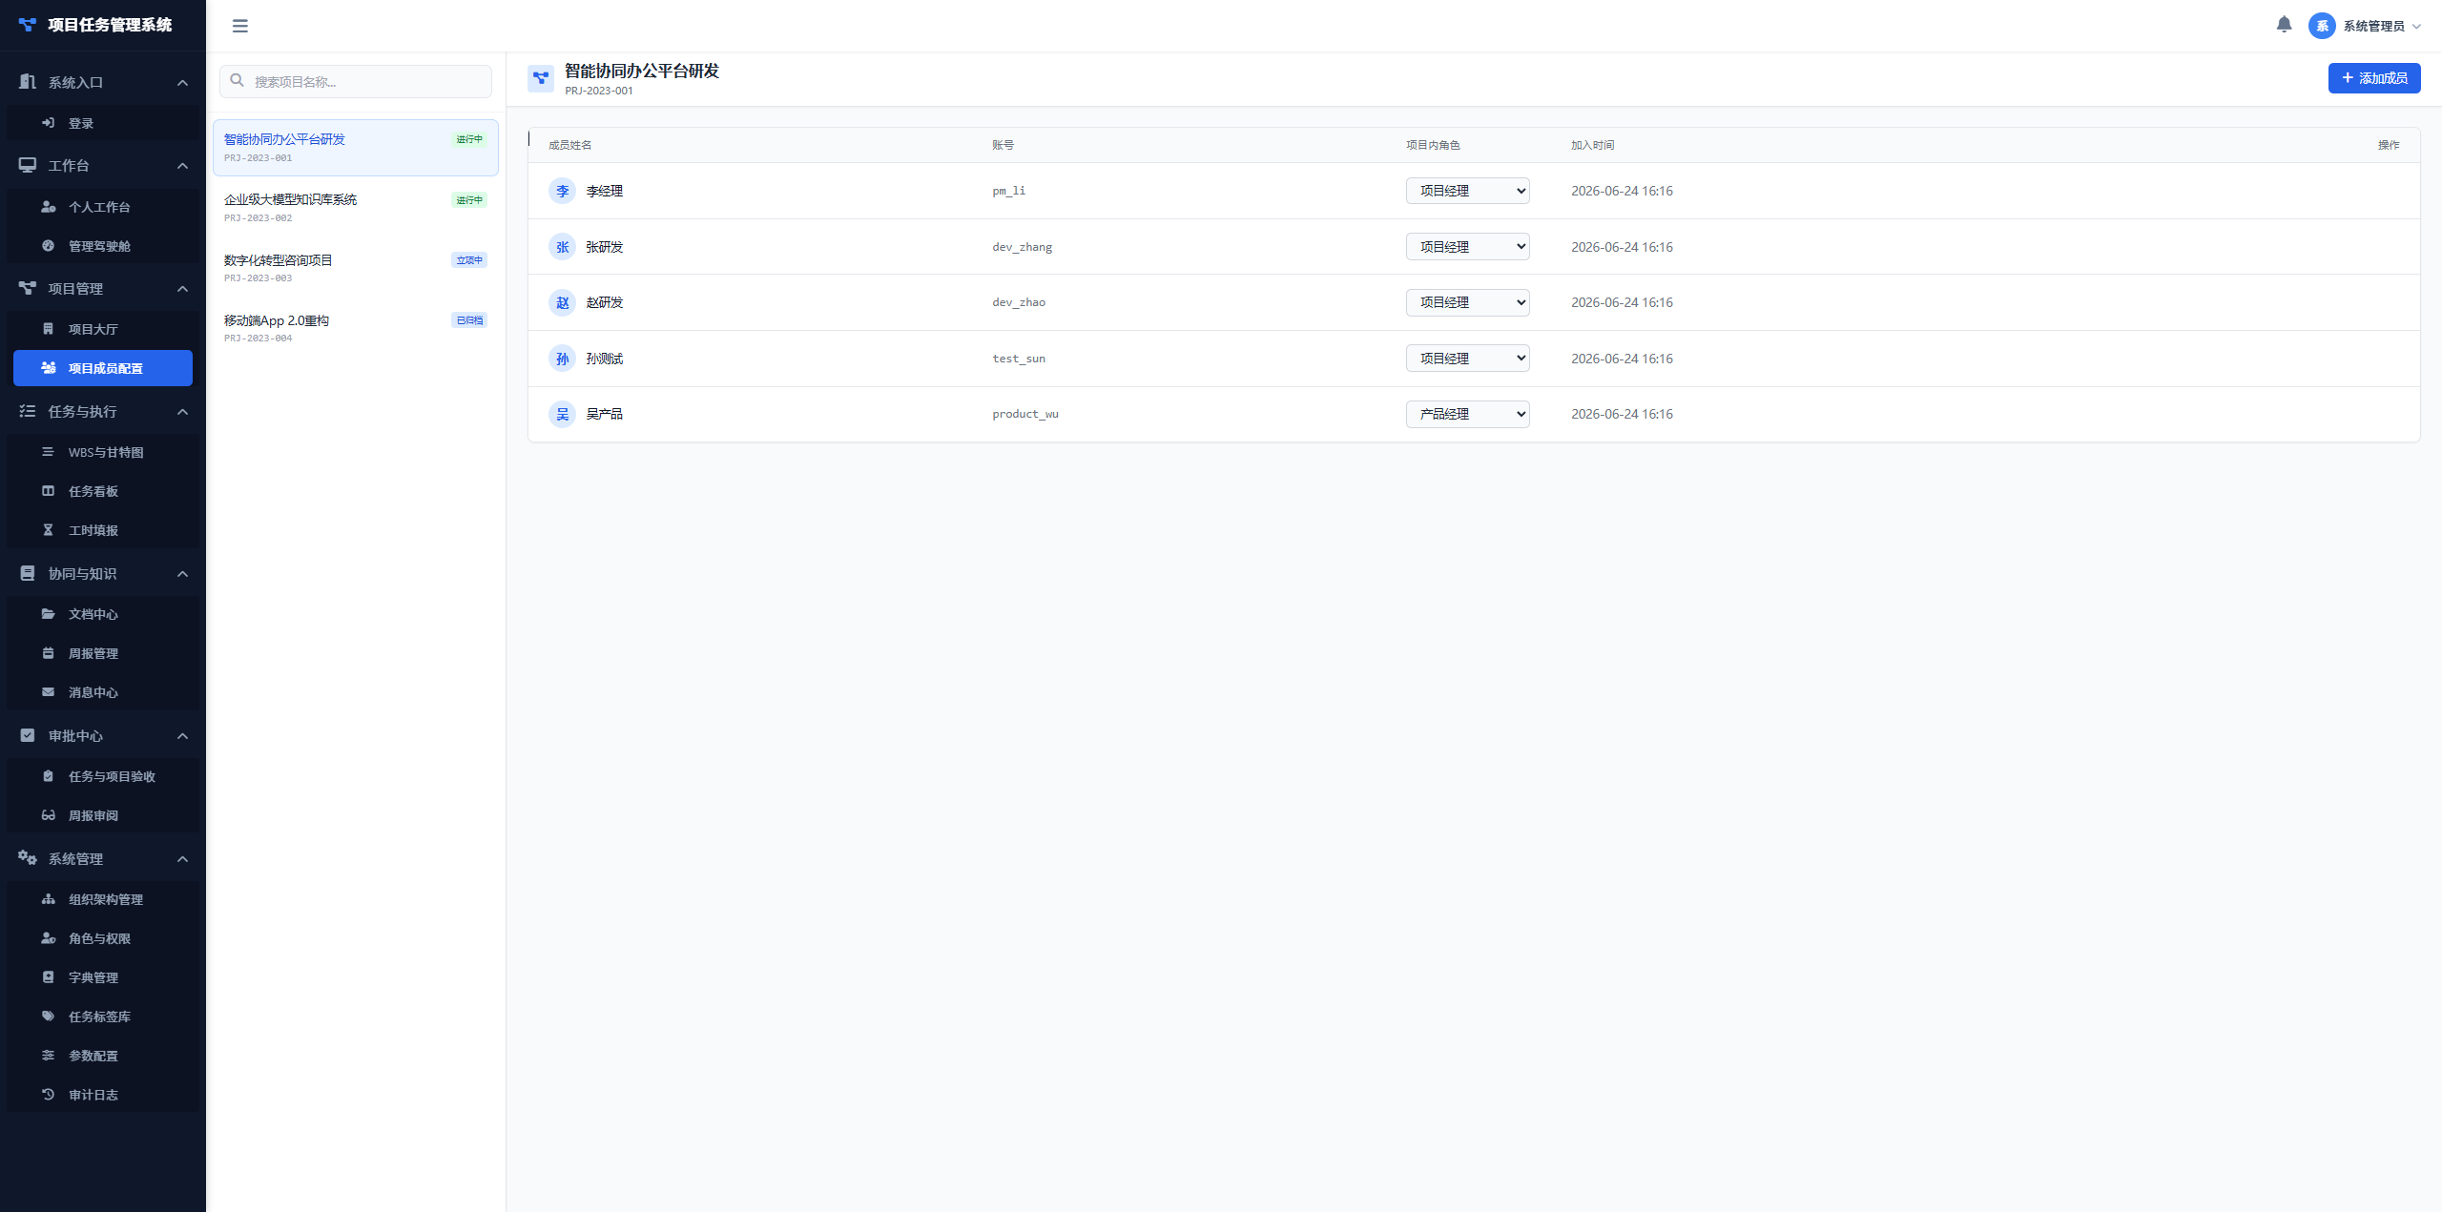Click the 吴 avatar for 吴产品
Screen dimensions: 2442x1212
pyautogui.click(x=562, y=414)
